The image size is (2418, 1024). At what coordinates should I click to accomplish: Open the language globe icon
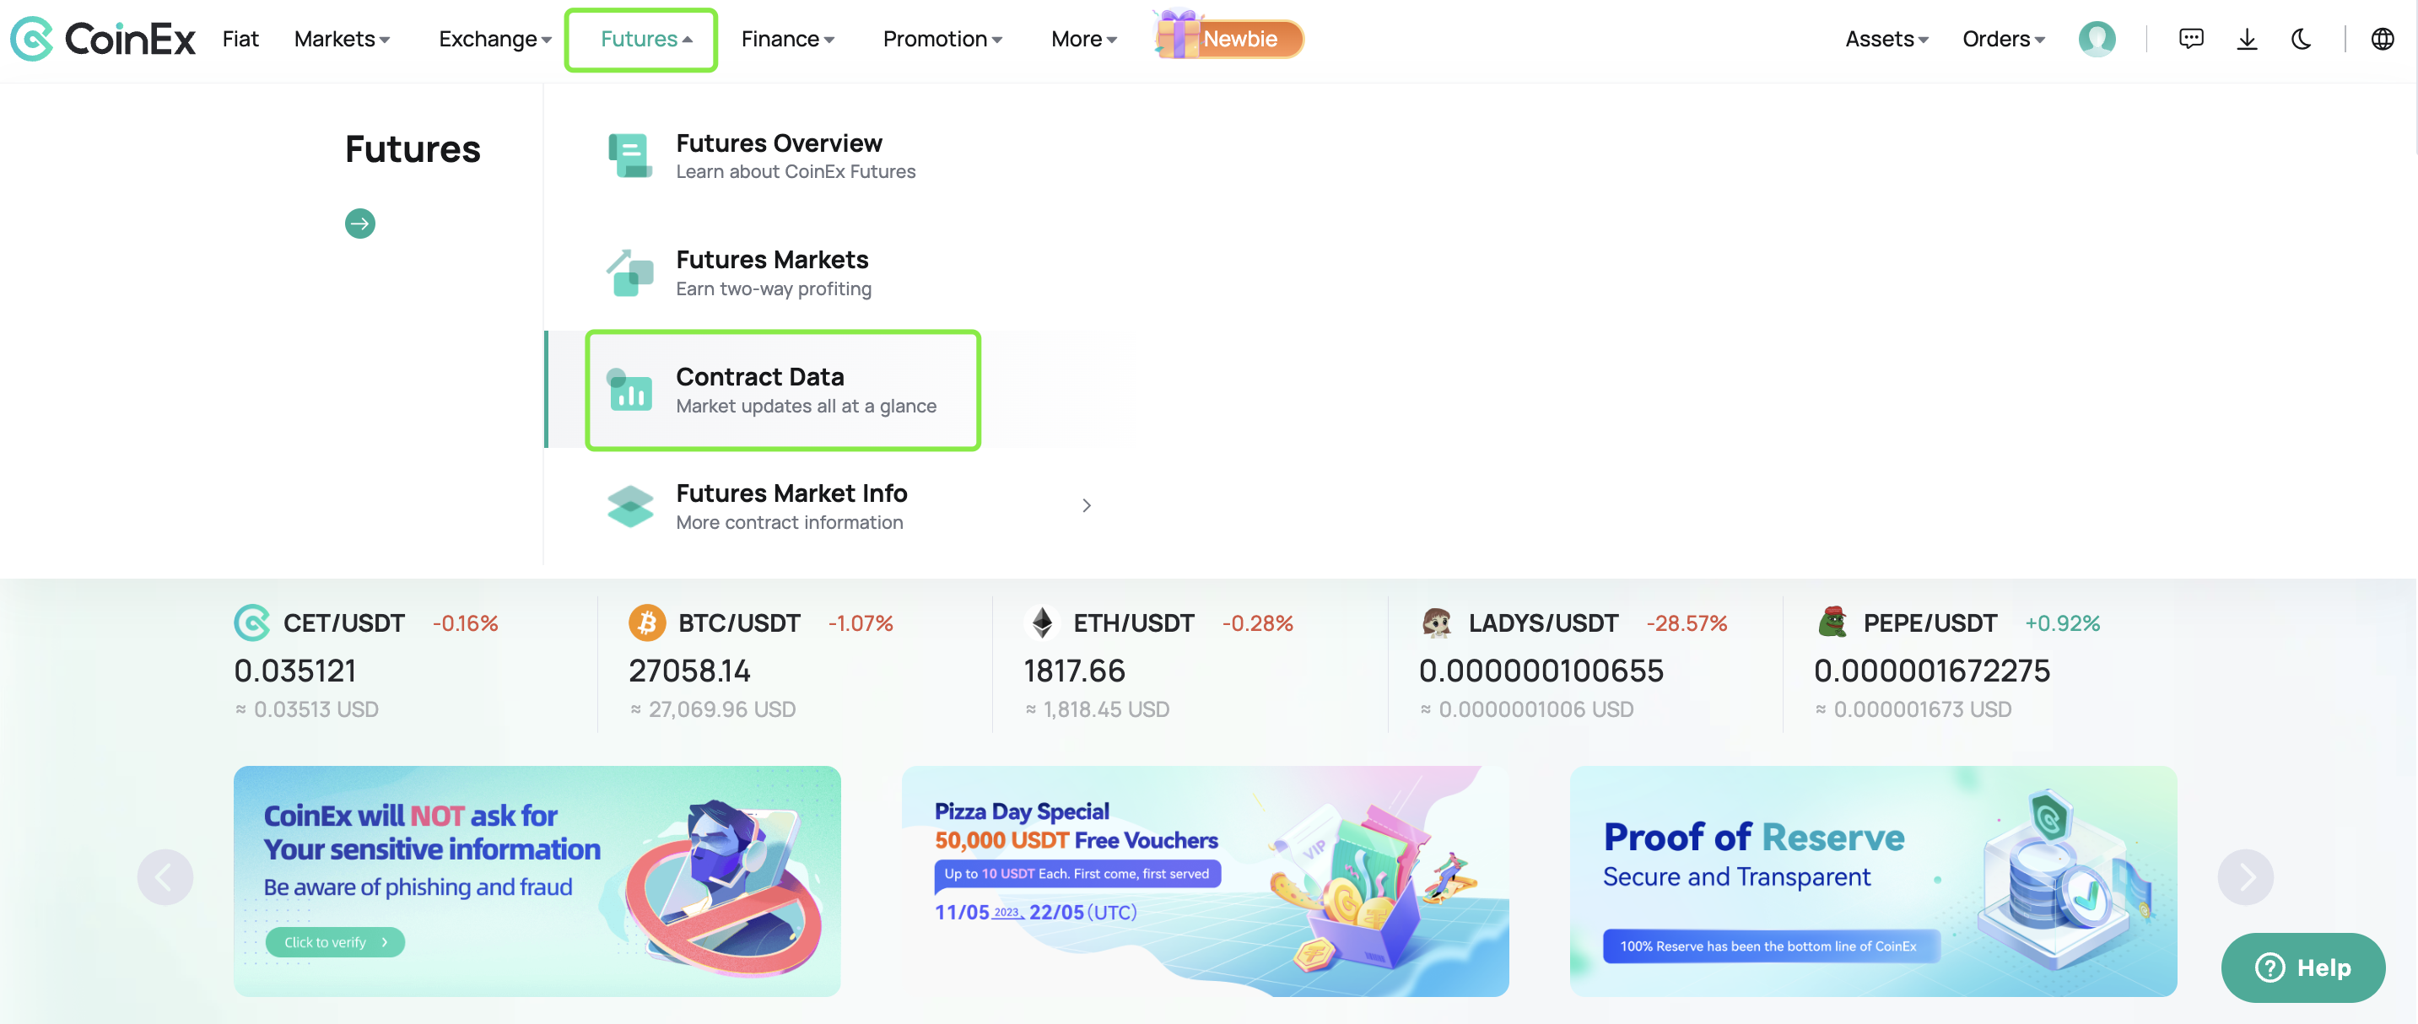pos(2382,39)
